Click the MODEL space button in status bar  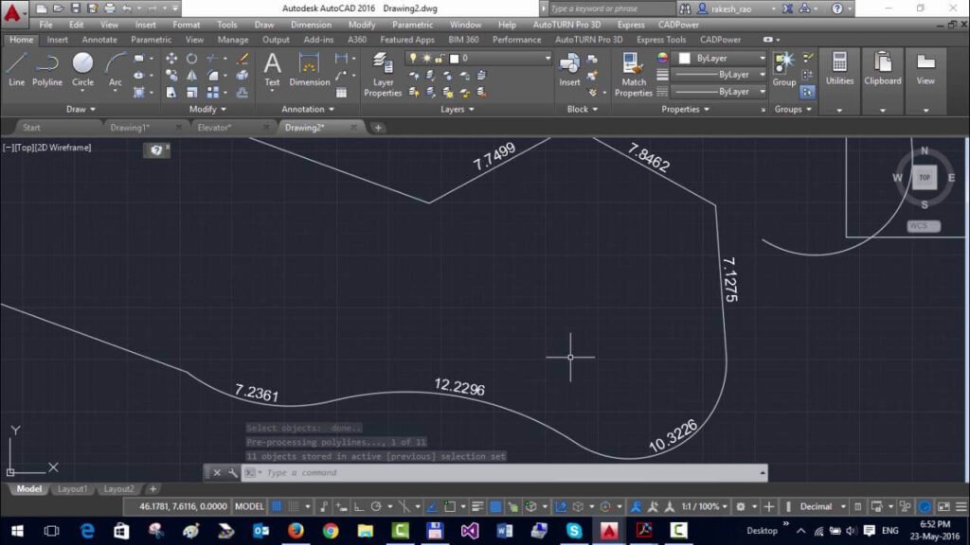pos(249,507)
